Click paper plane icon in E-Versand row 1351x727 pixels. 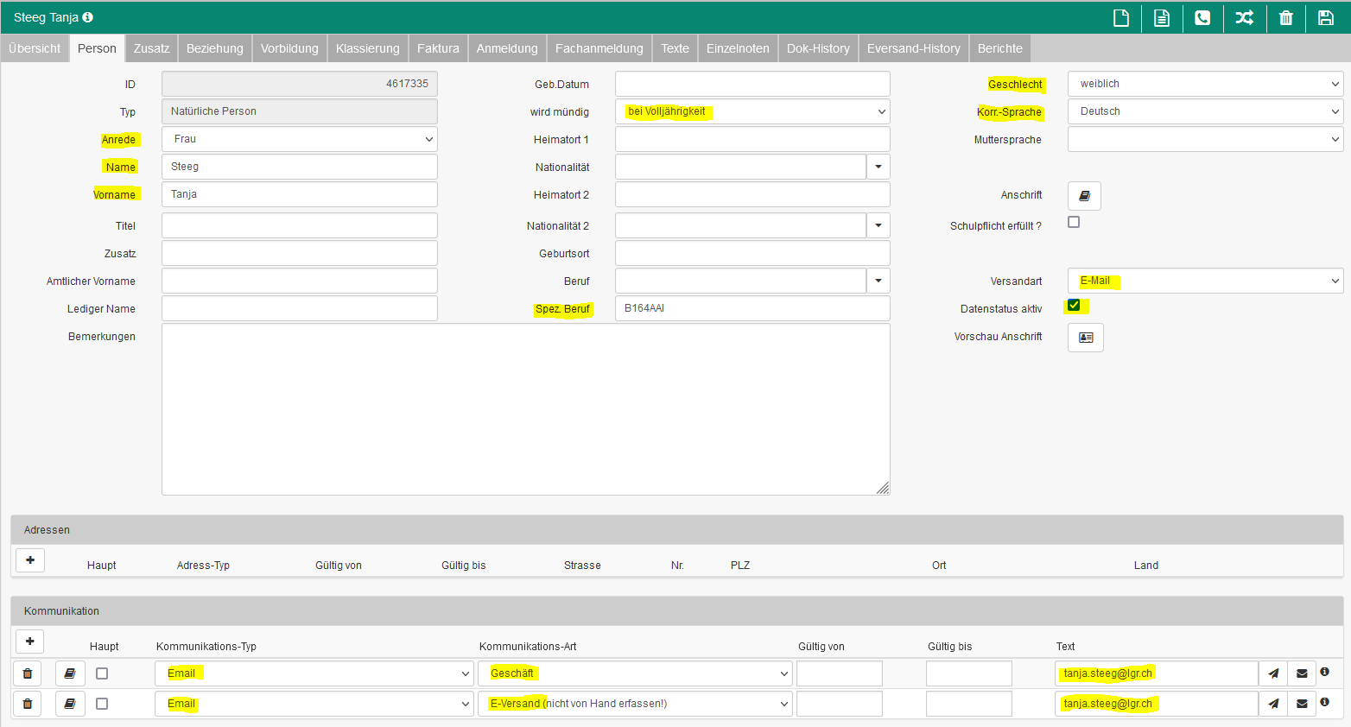(x=1273, y=704)
